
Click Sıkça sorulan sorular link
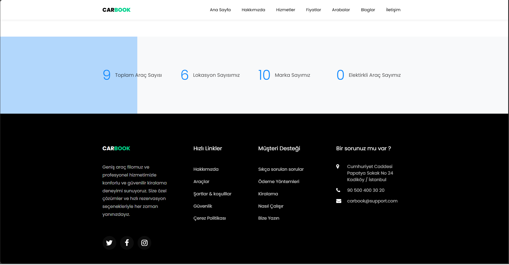point(281,169)
